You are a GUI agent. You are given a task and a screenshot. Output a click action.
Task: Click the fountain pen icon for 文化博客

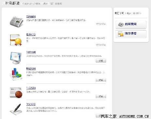pos(16,109)
